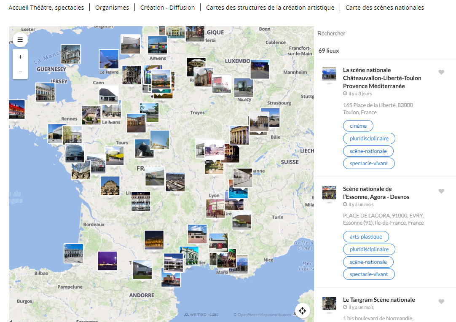Center the map on my location

point(303,311)
